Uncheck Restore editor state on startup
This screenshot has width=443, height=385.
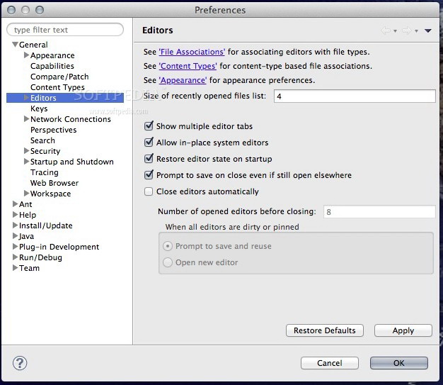[x=149, y=159]
